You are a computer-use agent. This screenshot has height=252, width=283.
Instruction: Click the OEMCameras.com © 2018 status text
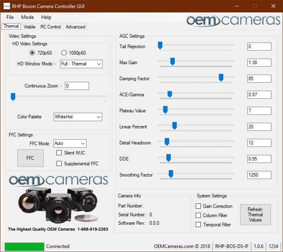(x=182, y=246)
